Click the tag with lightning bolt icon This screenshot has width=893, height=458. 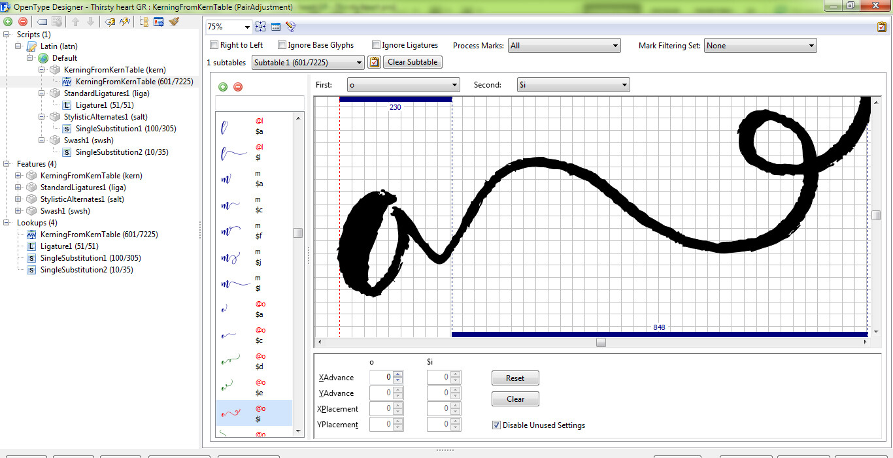[x=110, y=22]
